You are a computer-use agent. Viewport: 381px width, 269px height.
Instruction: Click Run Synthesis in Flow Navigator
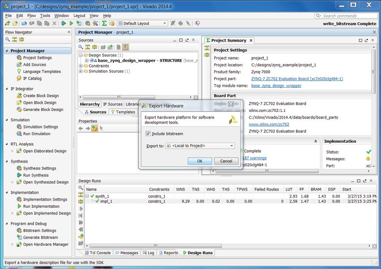click(x=36, y=175)
